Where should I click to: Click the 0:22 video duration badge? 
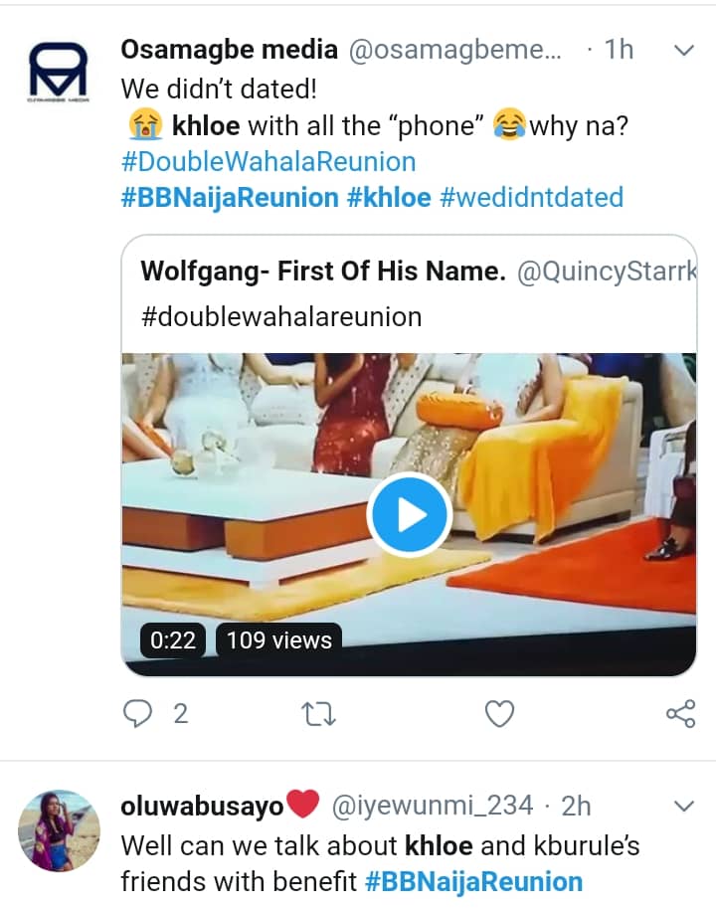coord(173,640)
